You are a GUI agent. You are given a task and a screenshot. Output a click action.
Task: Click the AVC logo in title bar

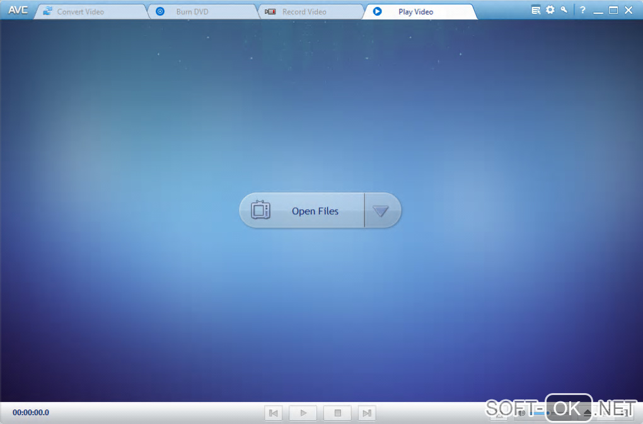(x=18, y=10)
